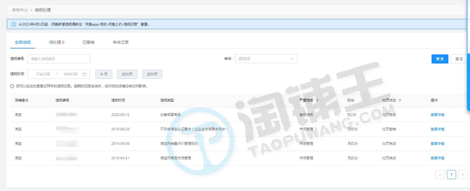Click the info icon in the blue notice banner

click(x=14, y=24)
